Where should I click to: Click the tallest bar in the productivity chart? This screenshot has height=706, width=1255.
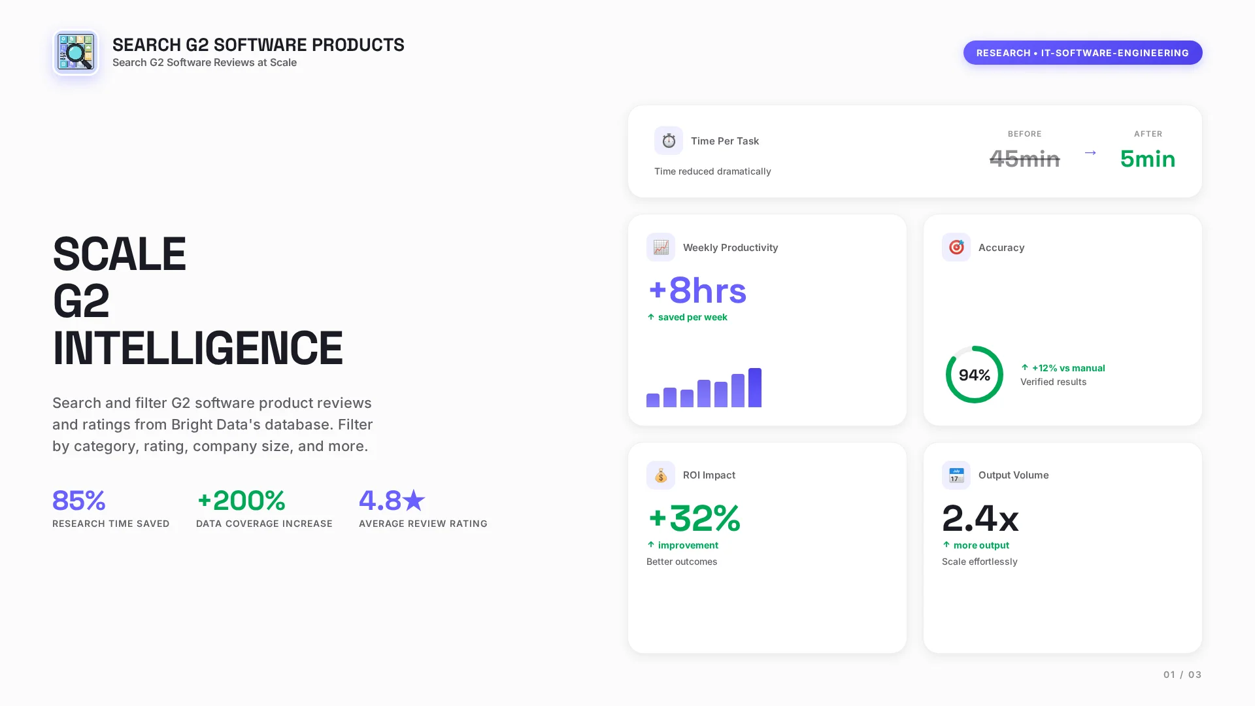point(756,387)
